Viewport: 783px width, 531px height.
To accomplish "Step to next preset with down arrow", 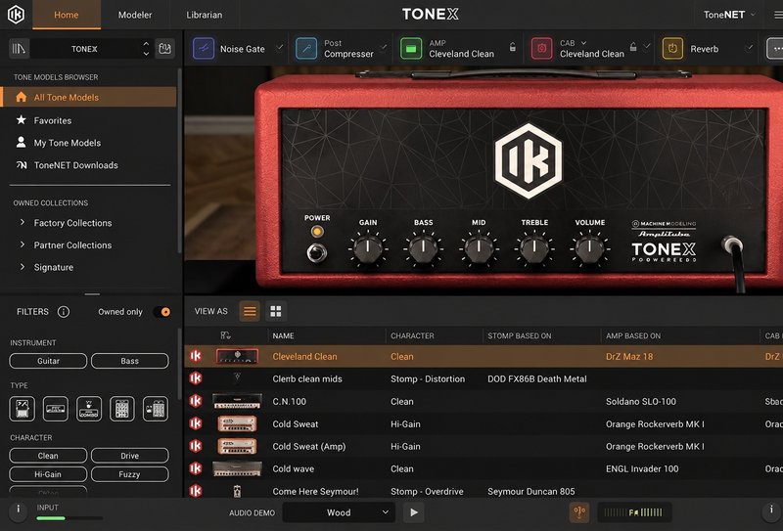I will click(x=146, y=54).
